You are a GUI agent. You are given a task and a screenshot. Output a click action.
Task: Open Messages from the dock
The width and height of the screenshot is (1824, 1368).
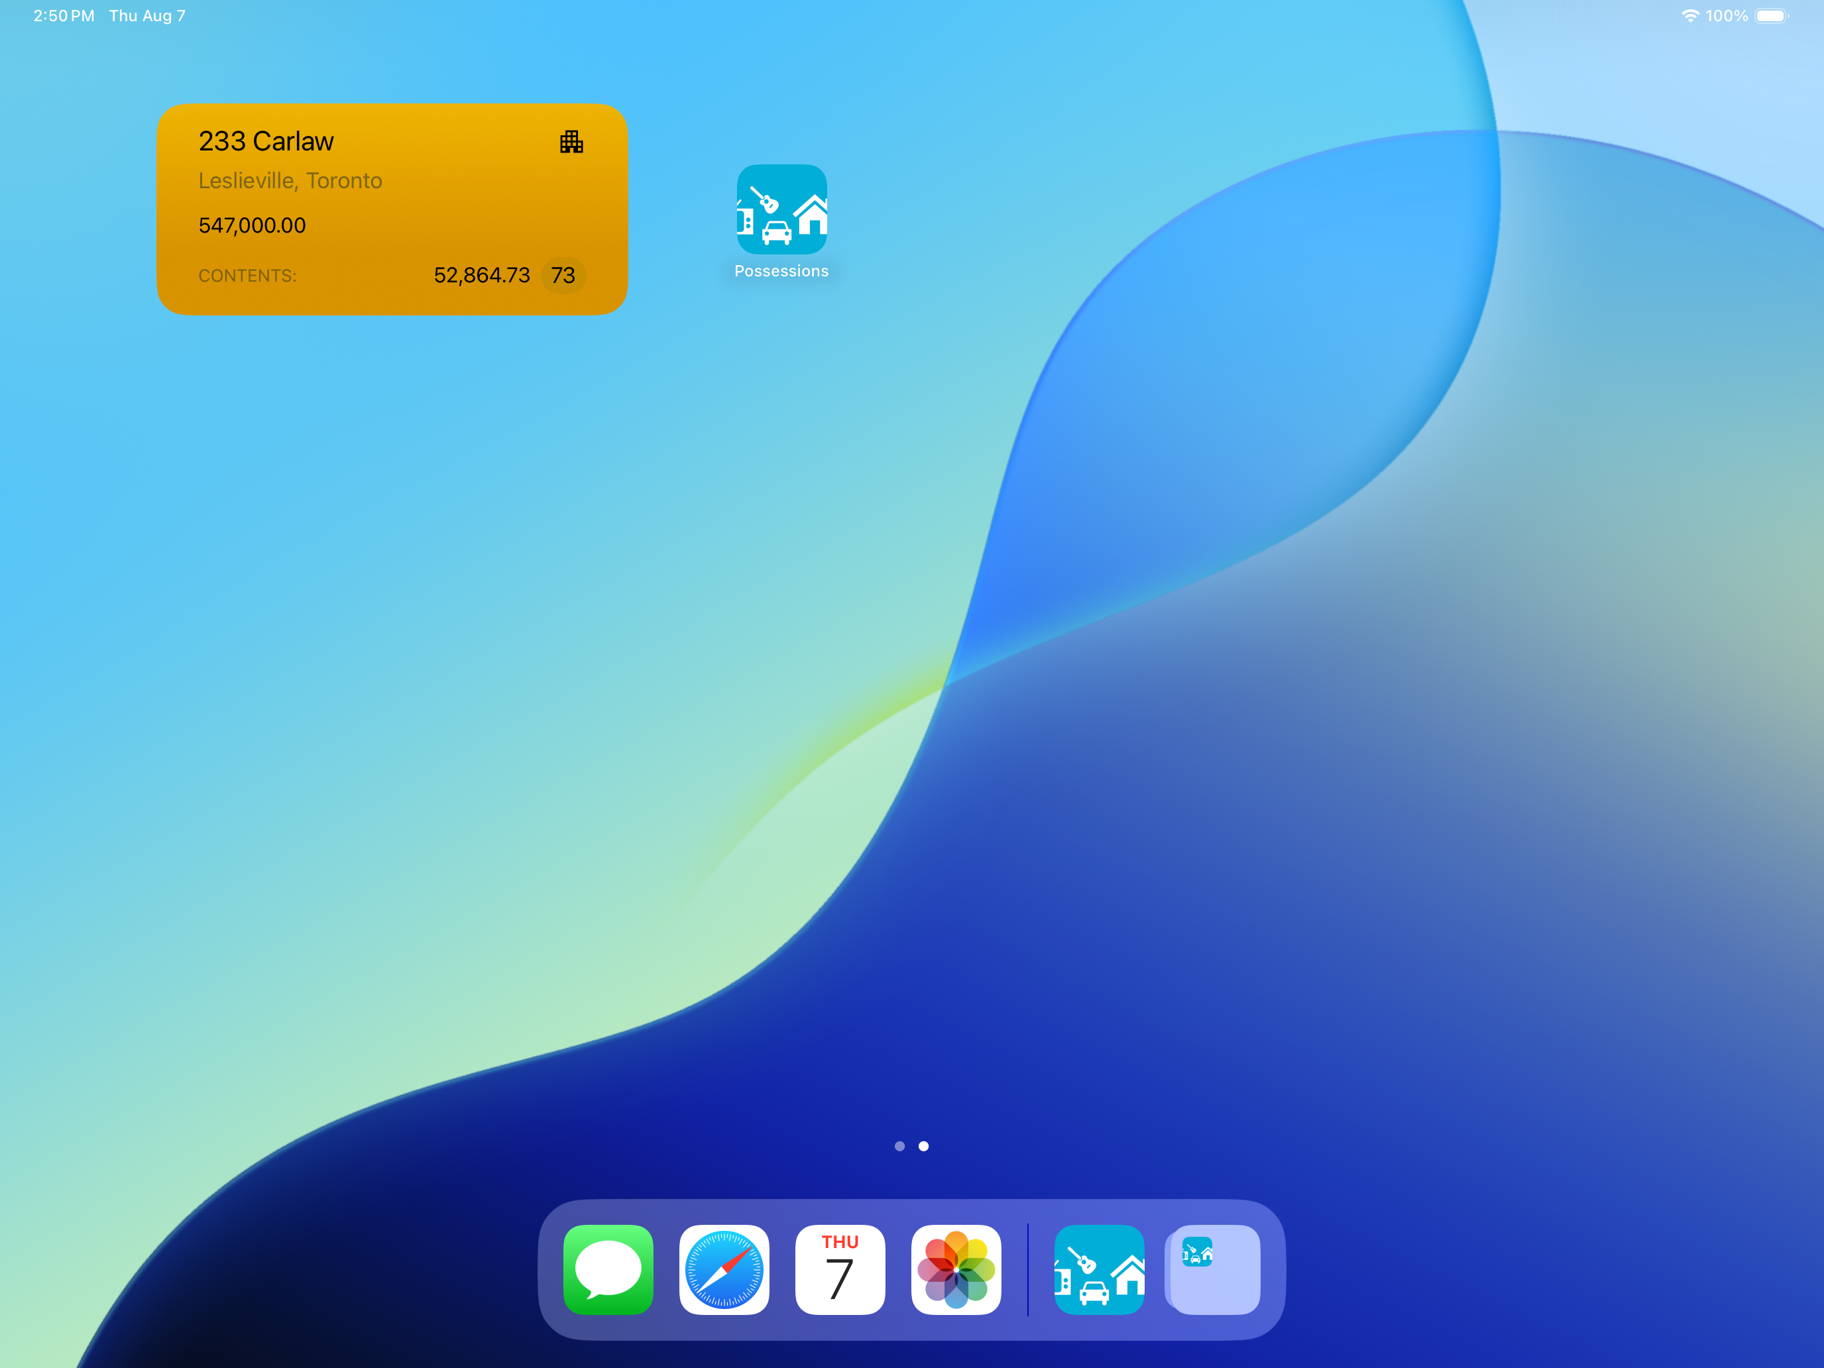(x=608, y=1269)
